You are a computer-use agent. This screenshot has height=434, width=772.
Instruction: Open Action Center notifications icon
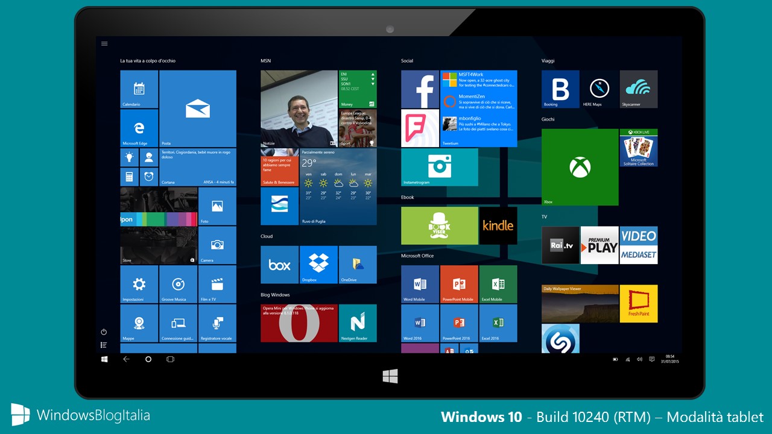(x=651, y=359)
